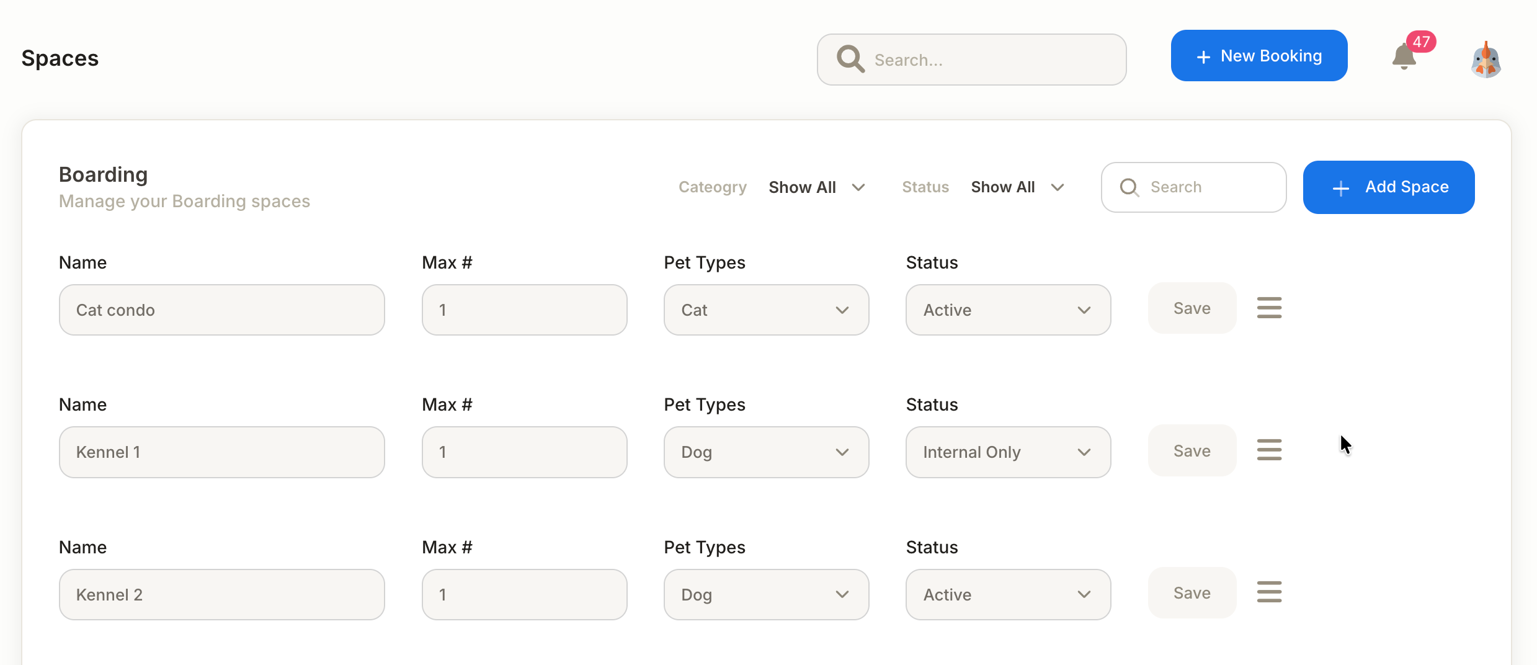Viewport: 1537px width, 665px height.
Task: Open Pet Types dropdown for Kennel 2
Action: 766,595
